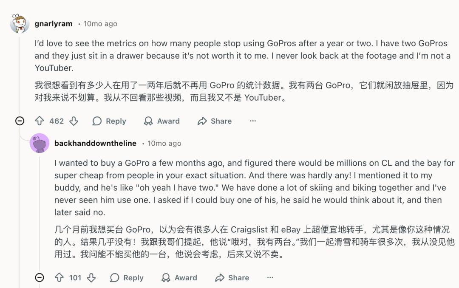Reply to backhanddowntheline's comment

tap(127, 278)
